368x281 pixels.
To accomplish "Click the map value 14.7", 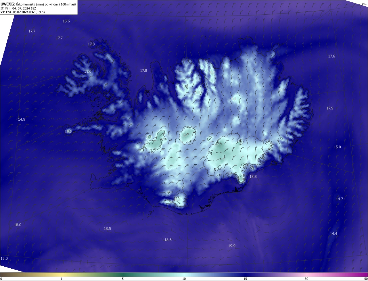I will pos(340,199).
